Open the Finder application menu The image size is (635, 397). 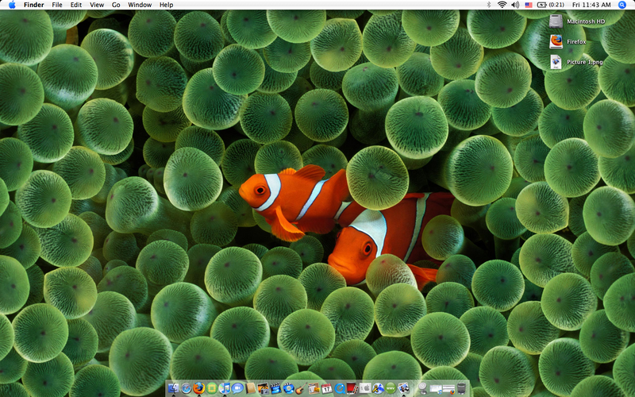33,5
